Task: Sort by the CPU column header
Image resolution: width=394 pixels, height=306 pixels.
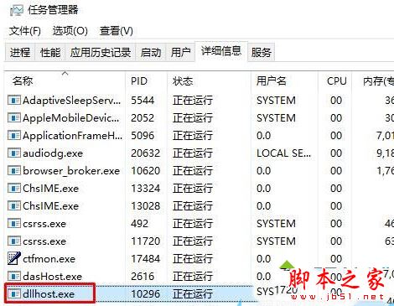Action: (334, 80)
